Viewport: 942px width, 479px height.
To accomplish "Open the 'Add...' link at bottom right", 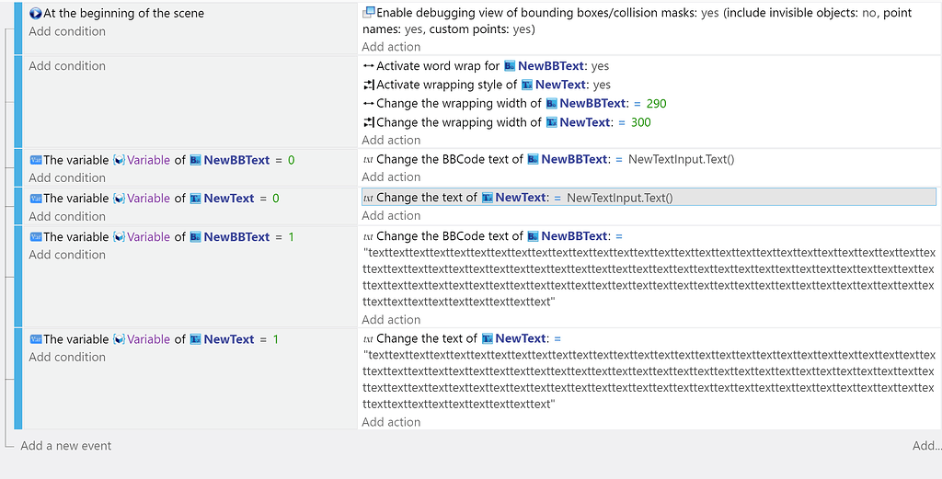I will (x=926, y=445).
